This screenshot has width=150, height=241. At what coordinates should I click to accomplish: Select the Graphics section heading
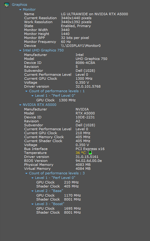click(20, 5)
